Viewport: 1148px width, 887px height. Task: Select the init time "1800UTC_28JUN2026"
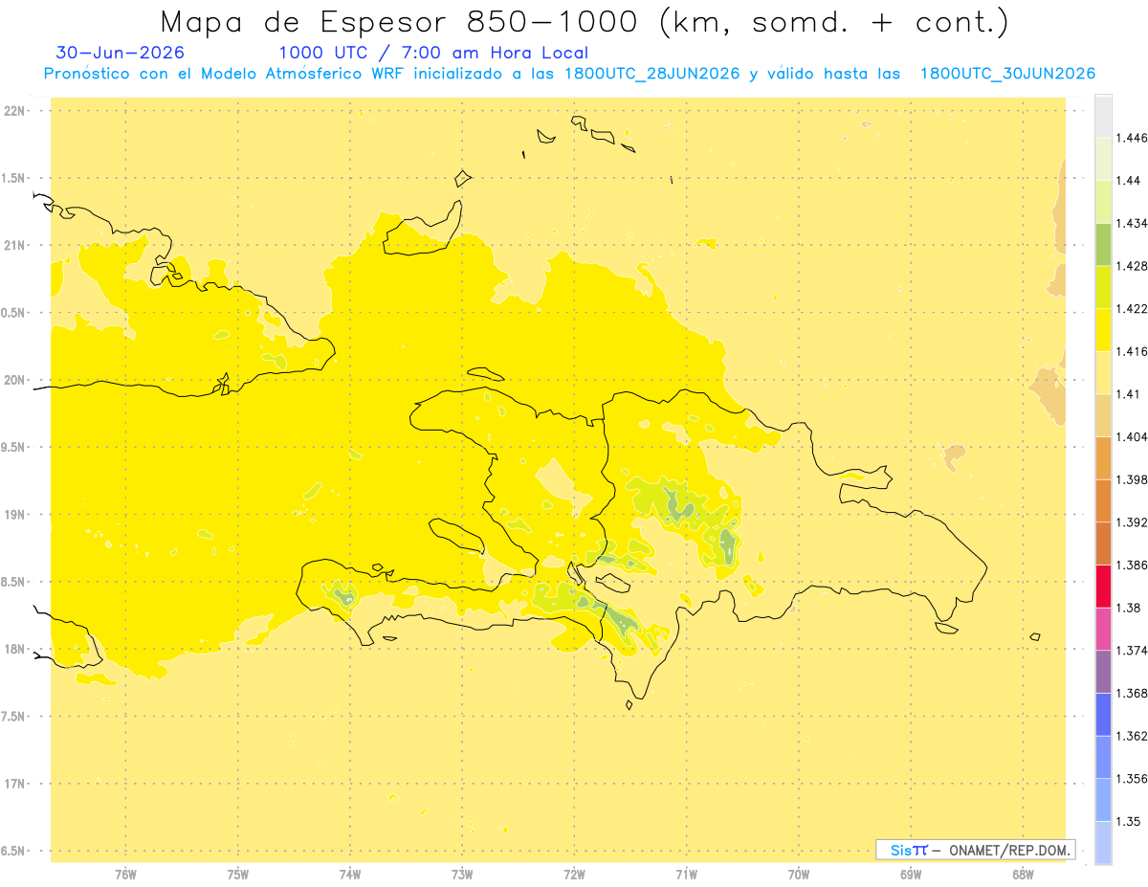[x=652, y=74]
